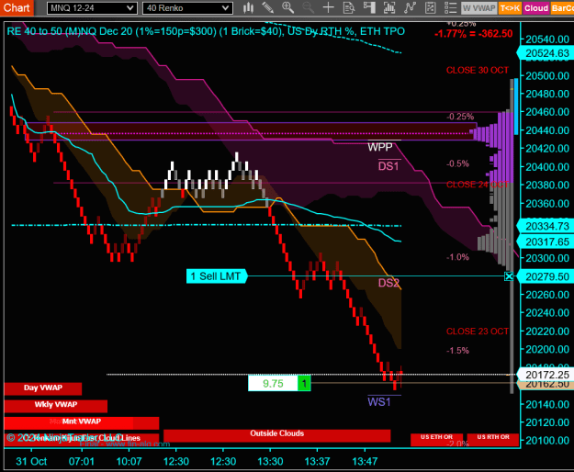
Task: Toggle the chart trader panel icon
Action: tap(369, 7)
